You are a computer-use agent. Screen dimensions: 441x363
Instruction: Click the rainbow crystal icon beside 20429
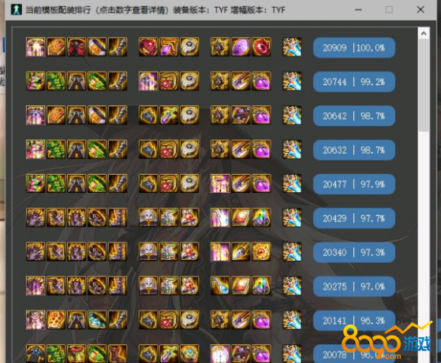pos(261,217)
